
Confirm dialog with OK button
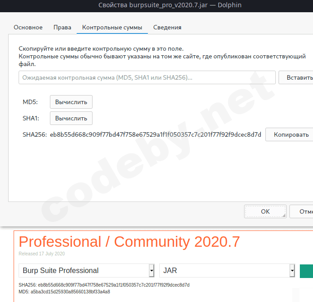click(x=265, y=211)
